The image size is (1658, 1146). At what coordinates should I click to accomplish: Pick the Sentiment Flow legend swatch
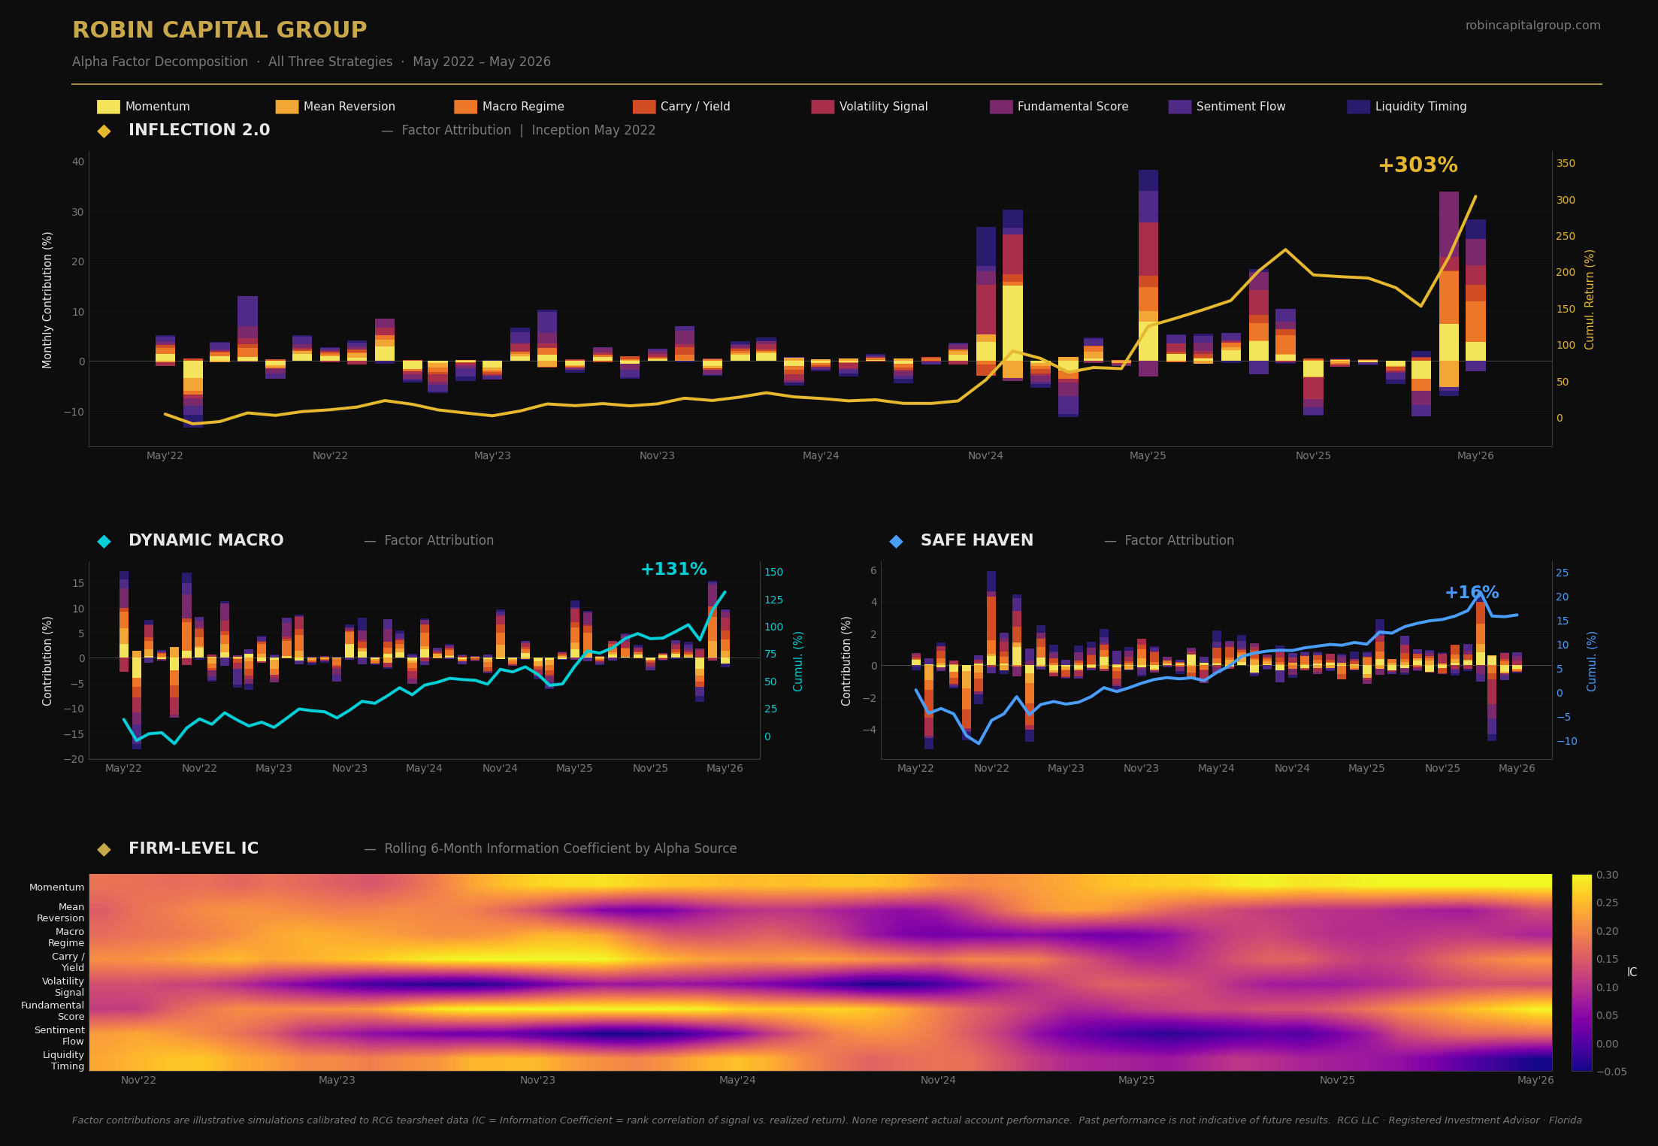[x=1179, y=107]
